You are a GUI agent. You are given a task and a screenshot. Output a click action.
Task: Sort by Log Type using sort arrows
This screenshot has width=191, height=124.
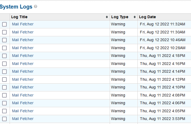pos(134,17)
